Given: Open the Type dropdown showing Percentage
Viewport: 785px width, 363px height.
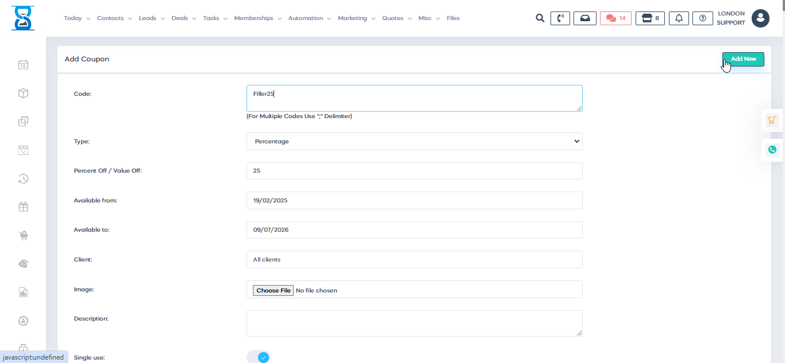Looking at the screenshot, I should coord(414,142).
